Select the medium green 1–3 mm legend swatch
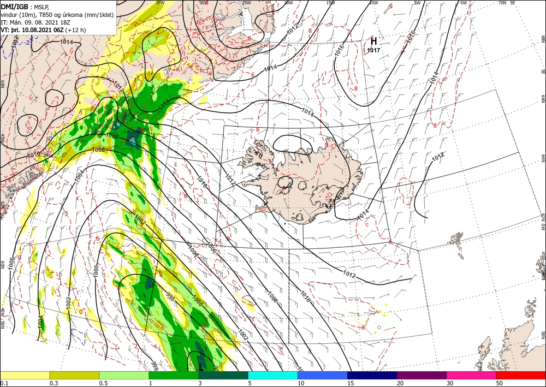Viewport: 546px width, 387px height. coord(174,375)
